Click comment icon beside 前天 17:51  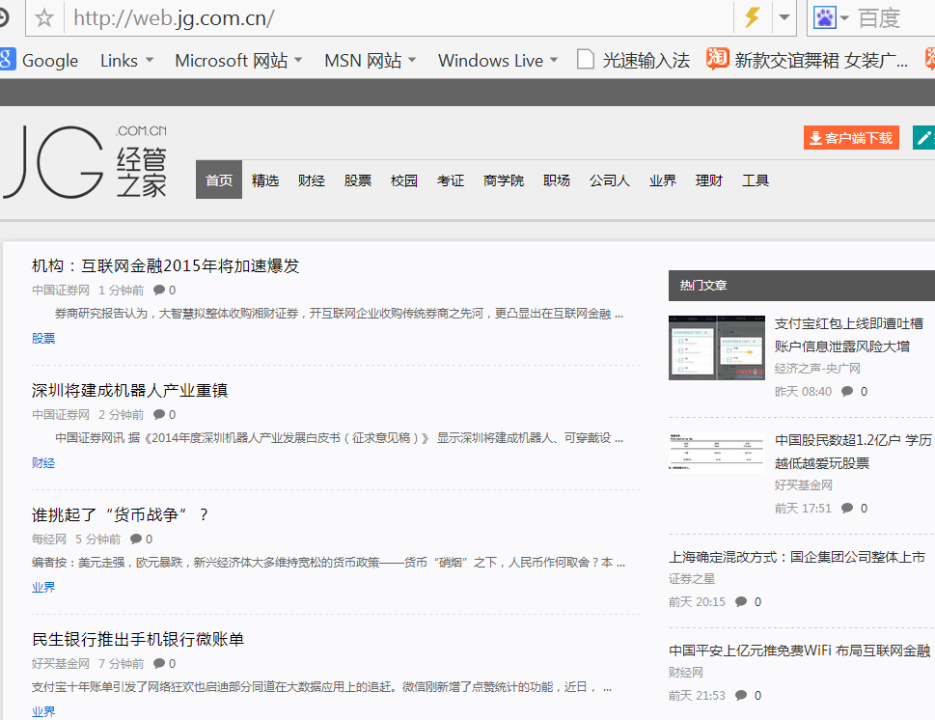point(847,509)
